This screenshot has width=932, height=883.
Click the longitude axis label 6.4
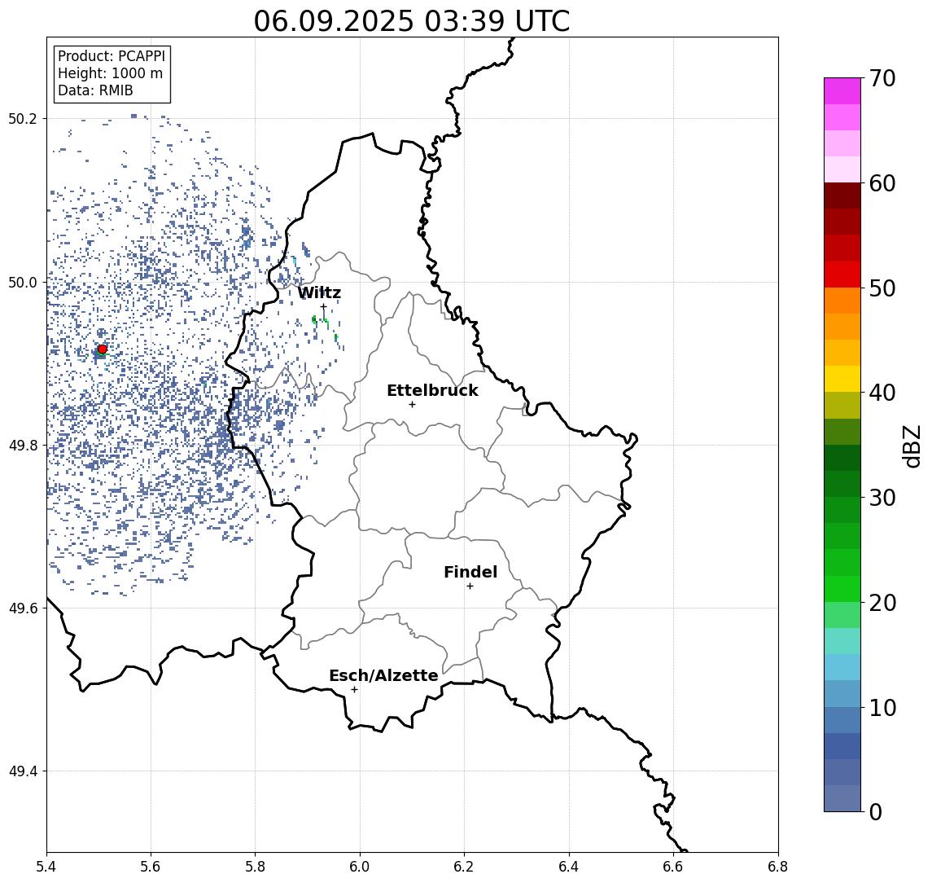pyautogui.click(x=570, y=867)
